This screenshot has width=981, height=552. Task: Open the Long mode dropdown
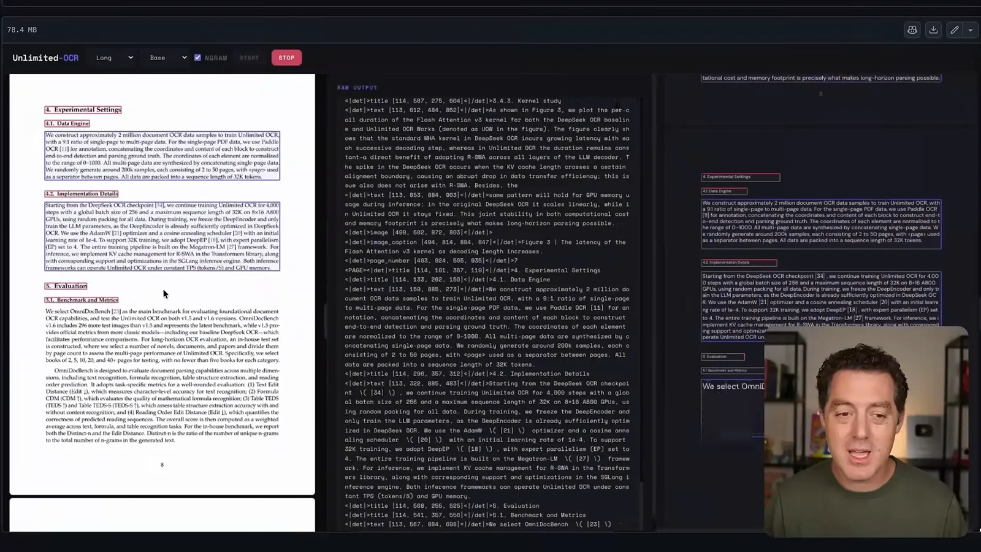coord(114,58)
